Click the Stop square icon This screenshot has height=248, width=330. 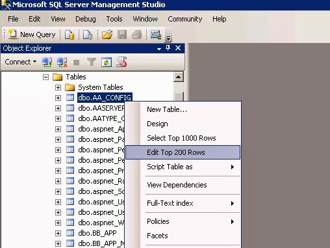click(x=76, y=62)
